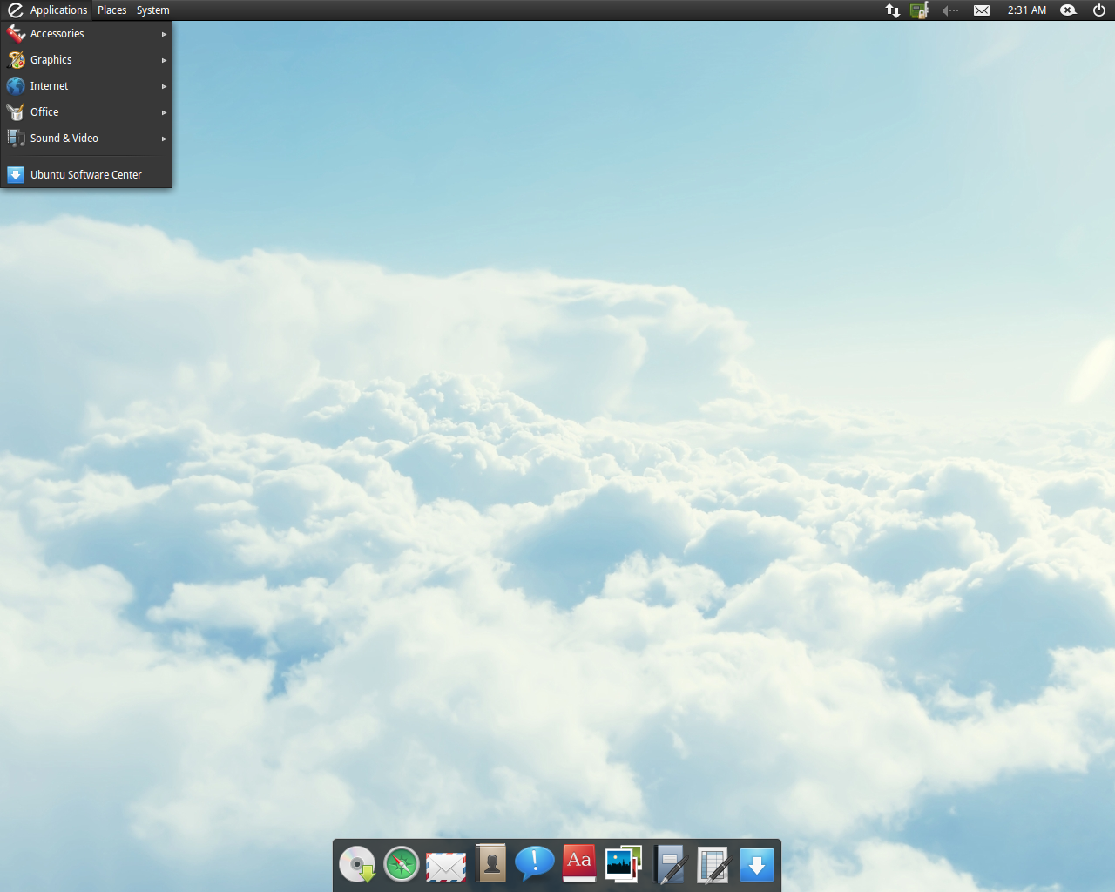1115x892 pixels.
Task: Open the power session menu
Action: pos(1099,10)
